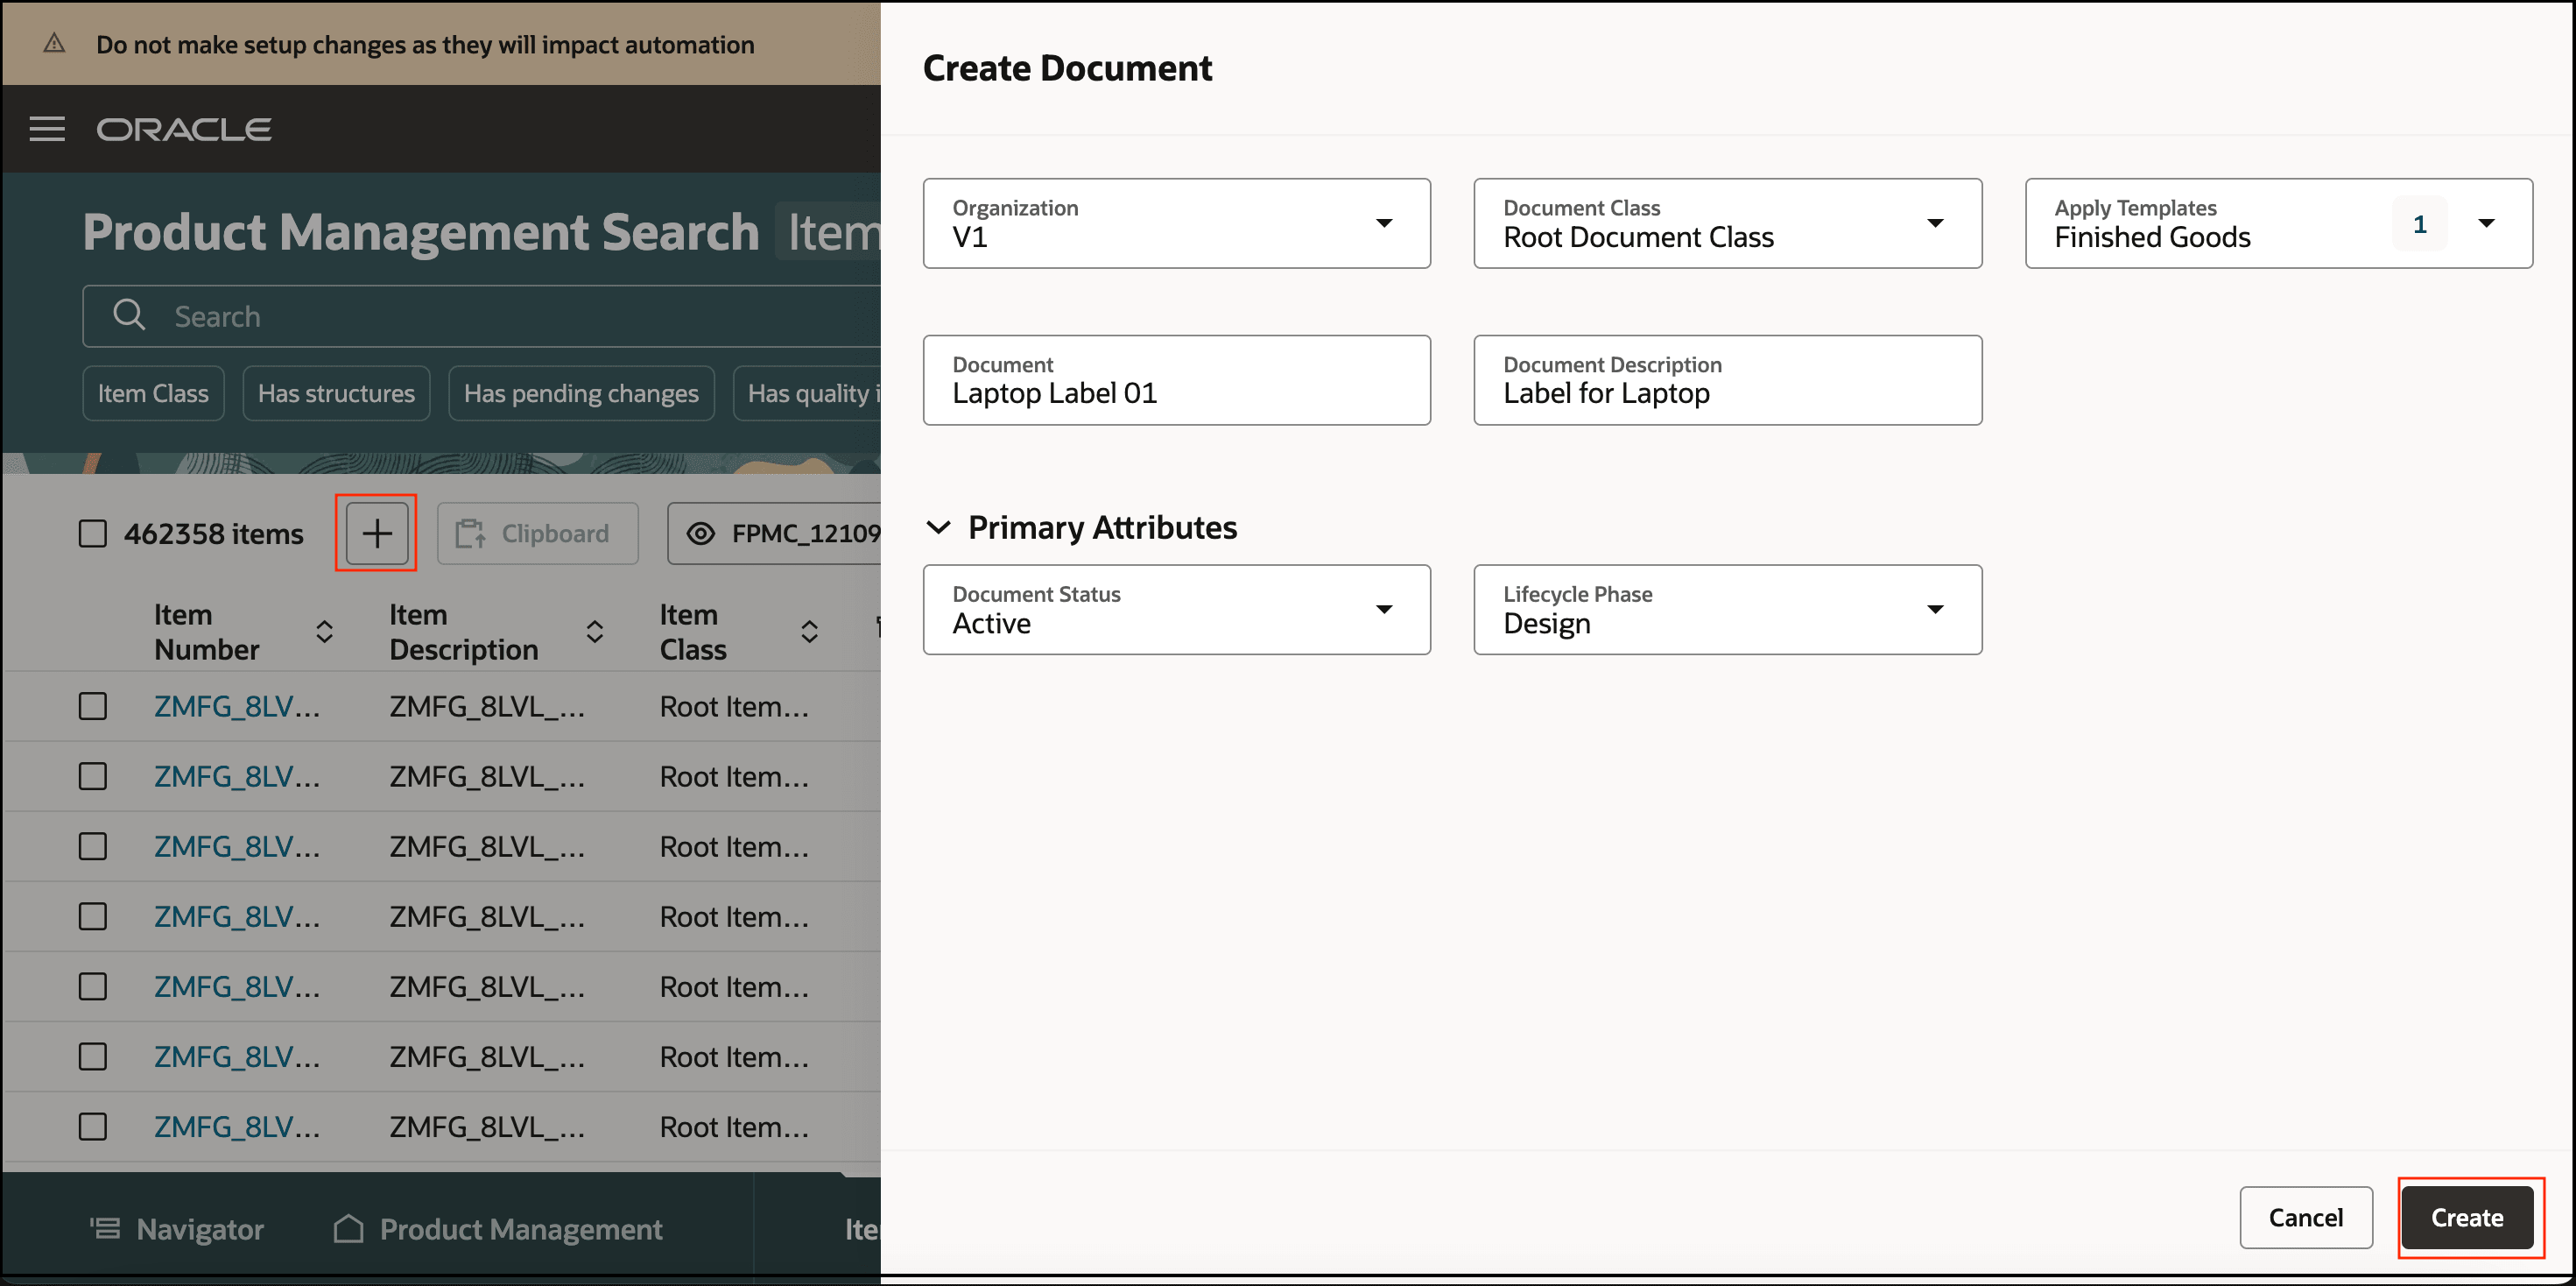This screenshot has height=1286, width=2576.
Task: Click the magnifier search icon
Action: pos(129,316)
